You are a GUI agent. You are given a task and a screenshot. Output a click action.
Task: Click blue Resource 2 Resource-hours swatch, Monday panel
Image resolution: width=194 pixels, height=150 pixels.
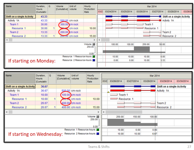click(x=94, y=60)
